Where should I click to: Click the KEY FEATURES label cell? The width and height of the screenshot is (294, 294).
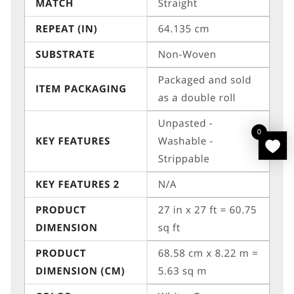tap(73, 141)
